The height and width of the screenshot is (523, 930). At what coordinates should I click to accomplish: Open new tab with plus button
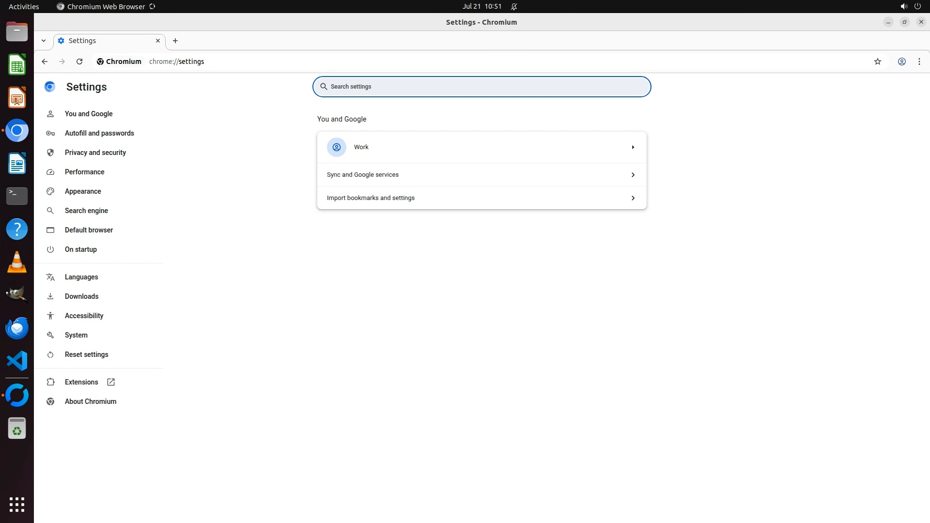click(175, 41)
